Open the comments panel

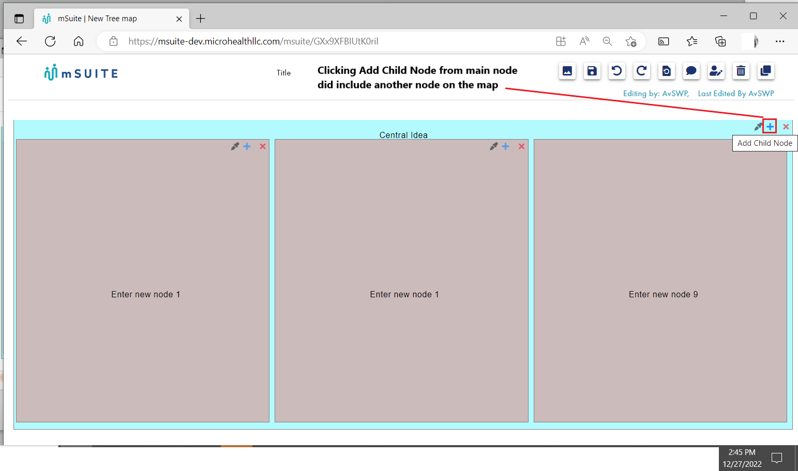pyautogui.click(x=691, y=71)
